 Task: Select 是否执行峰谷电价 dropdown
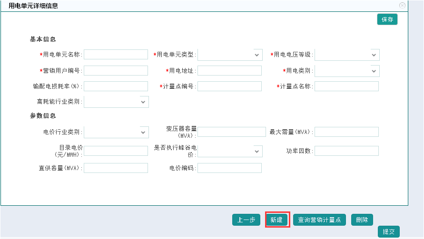230,151
